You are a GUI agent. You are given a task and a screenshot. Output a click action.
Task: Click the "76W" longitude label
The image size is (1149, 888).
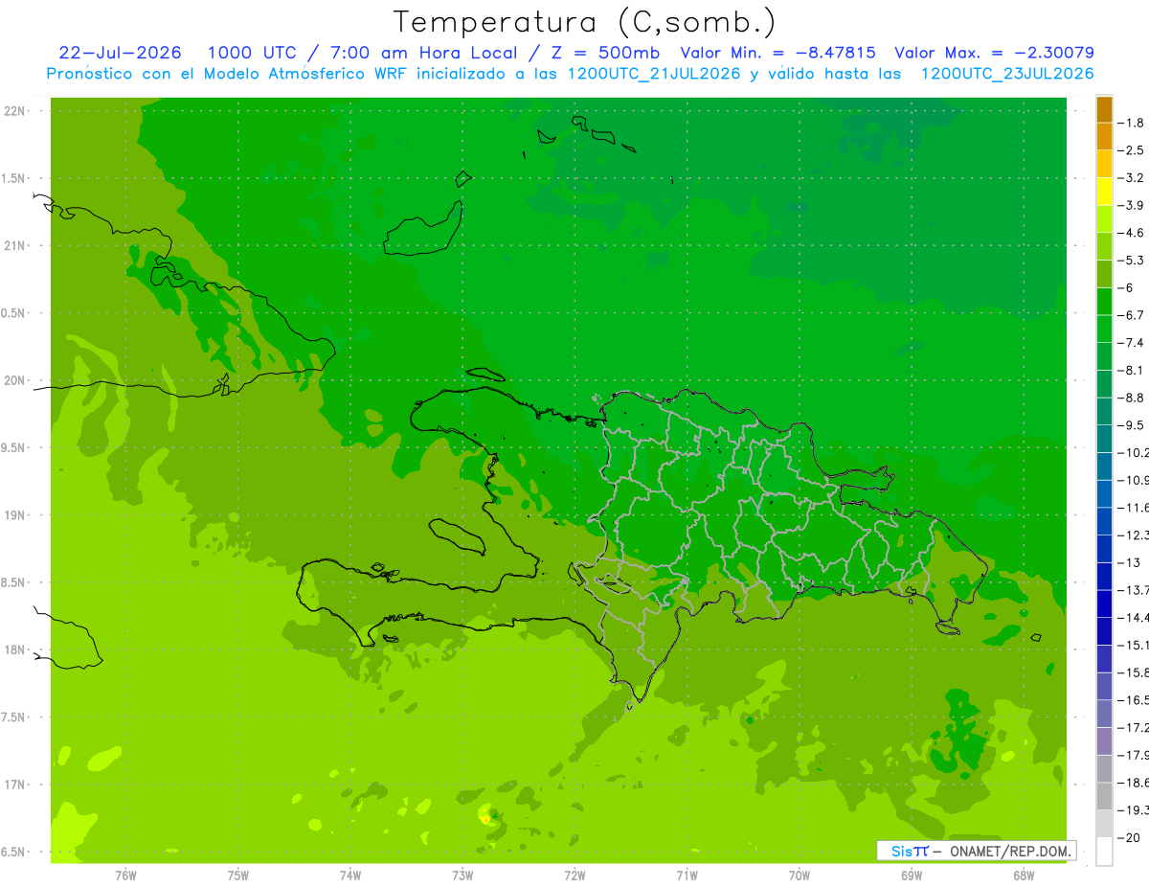[125, 875]
